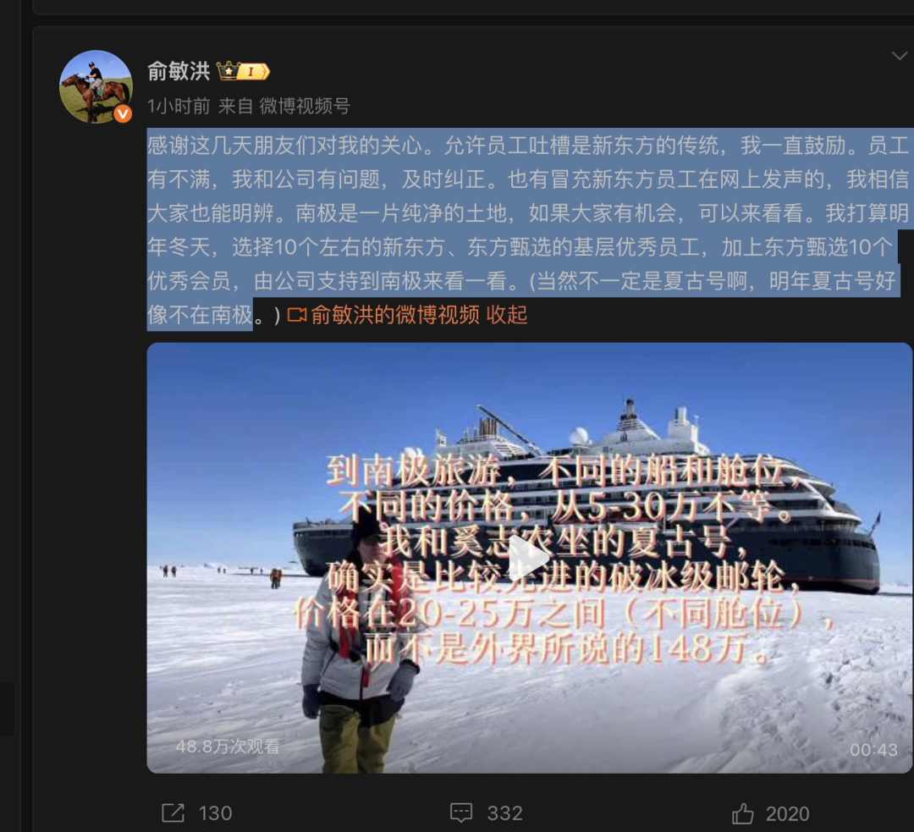Click the 332 comment count
The width and height of the screenshot is (914, 832).
pos(504,813)
